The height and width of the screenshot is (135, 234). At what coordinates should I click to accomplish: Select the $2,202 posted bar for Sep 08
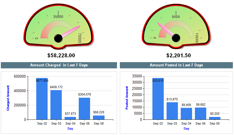(215, 118)
